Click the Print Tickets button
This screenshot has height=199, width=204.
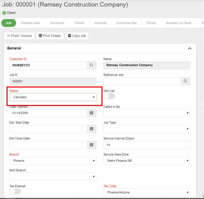click(50, 36)
